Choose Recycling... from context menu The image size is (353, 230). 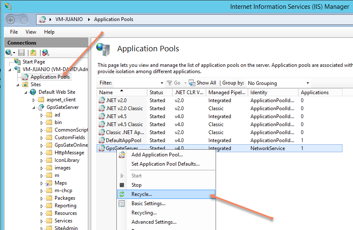(x=166, y=213)
